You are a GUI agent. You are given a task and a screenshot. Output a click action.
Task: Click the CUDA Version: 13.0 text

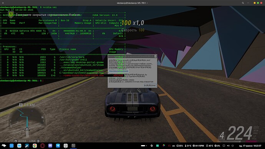105,15
